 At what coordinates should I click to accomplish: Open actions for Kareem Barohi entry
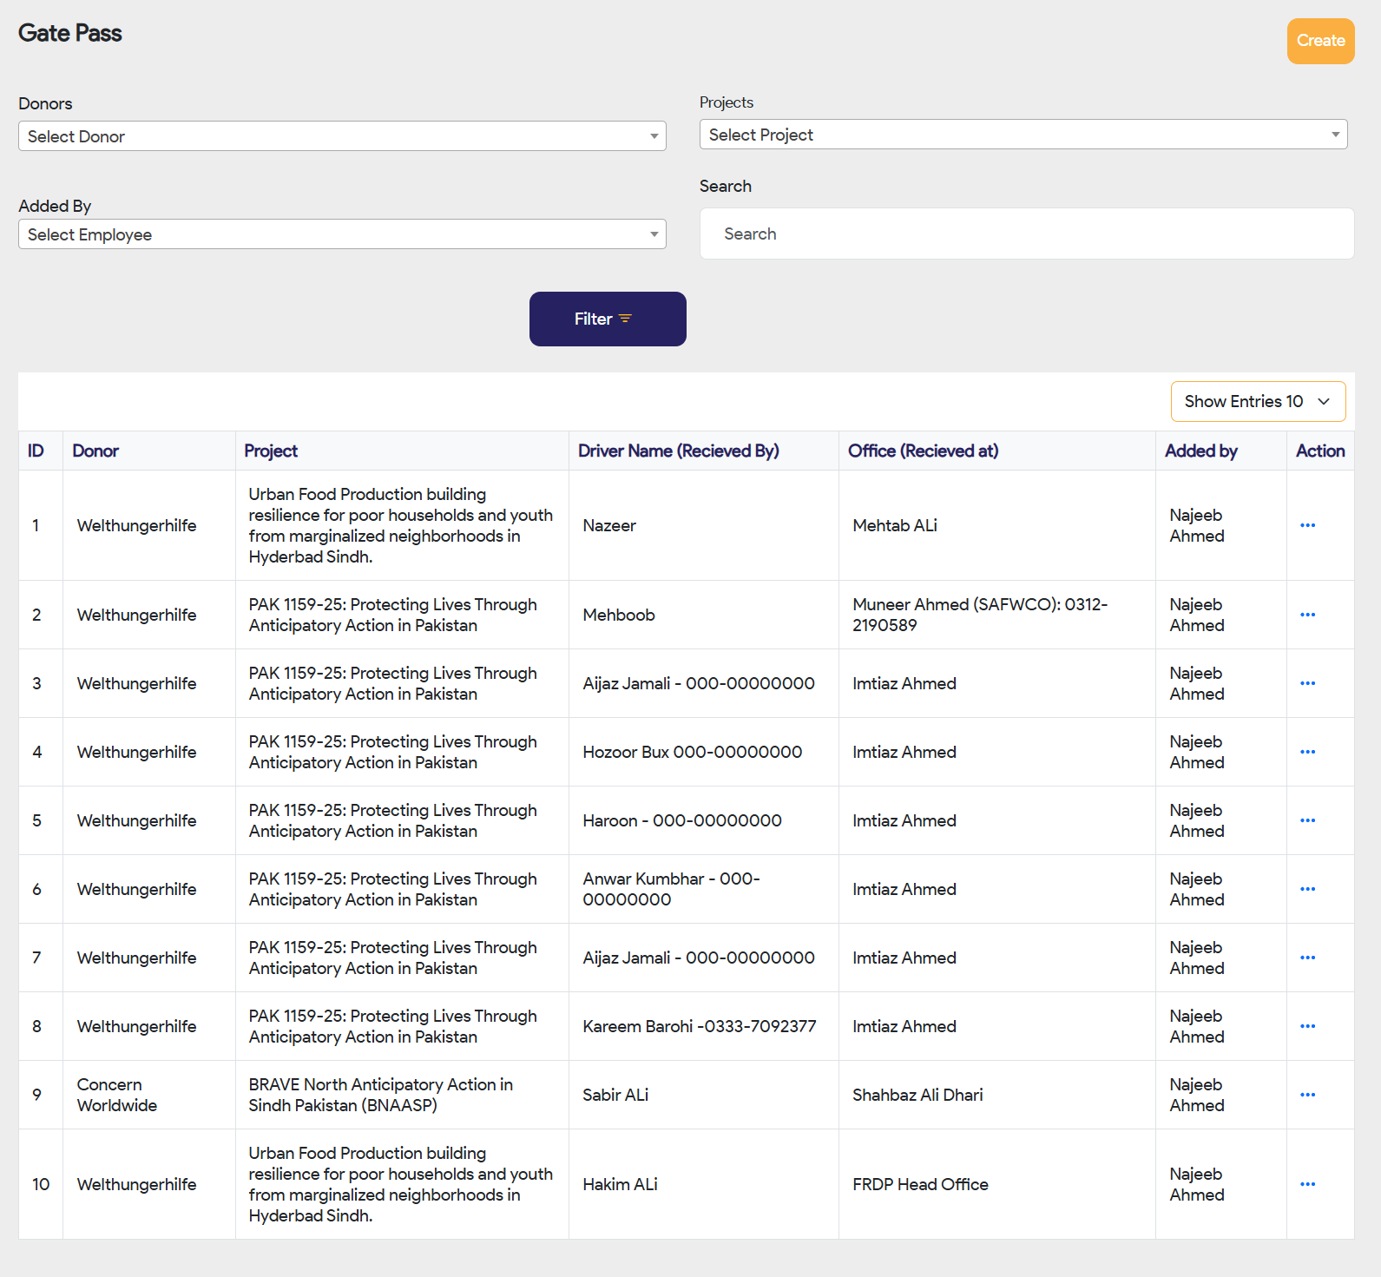(x=1307, y=1026)
